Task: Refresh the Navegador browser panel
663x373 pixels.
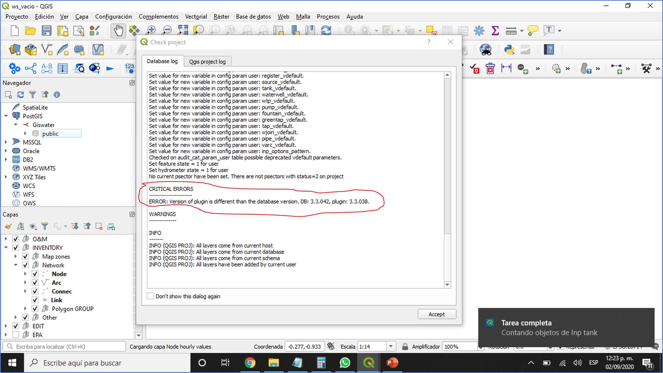Action: 21,95
